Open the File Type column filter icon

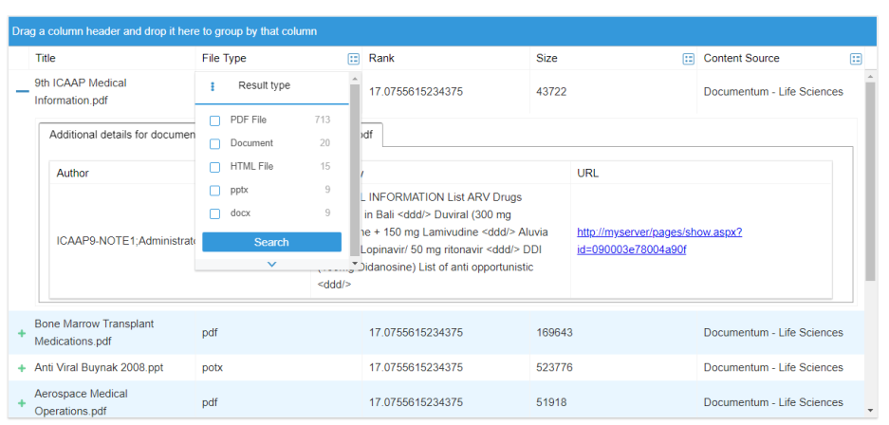pos(353,59)
